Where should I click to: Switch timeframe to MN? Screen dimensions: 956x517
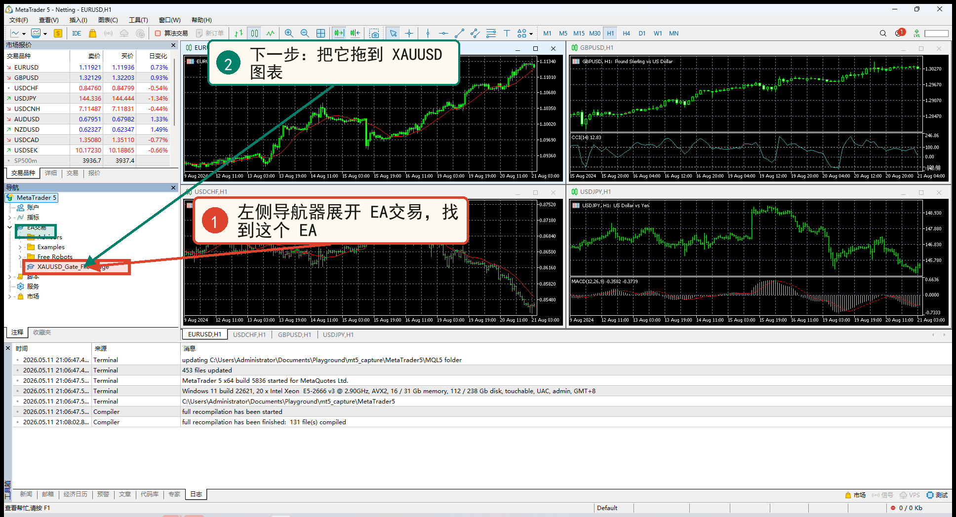click(674, 33)
